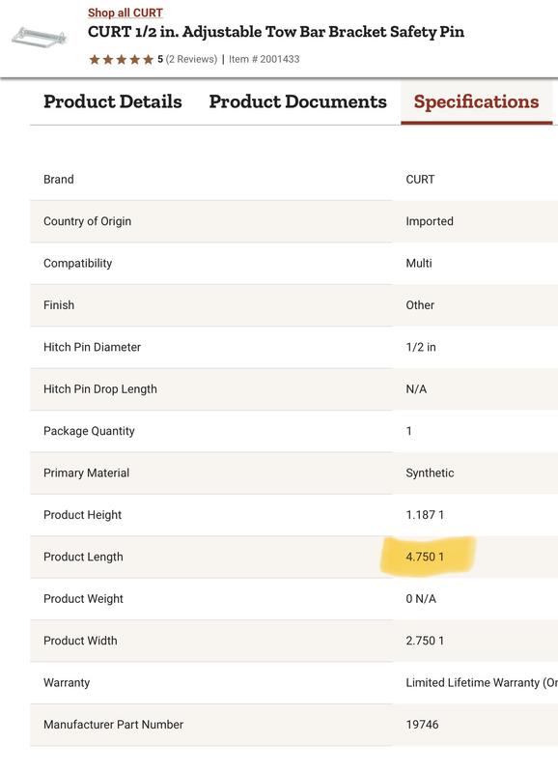Screen dimensions: 558x773
Task: Click the product title heading
Action: point(276,32)
